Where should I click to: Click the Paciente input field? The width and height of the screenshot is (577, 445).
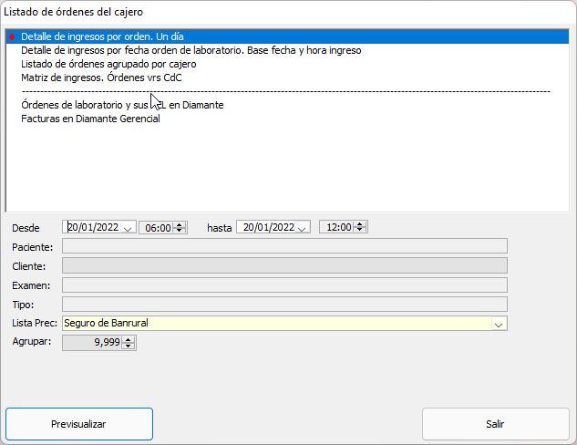[283, 246]
